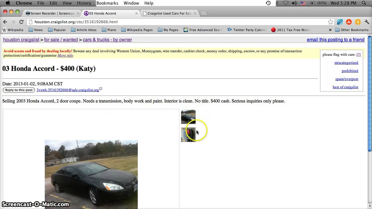
Task: Open the Help menu
Action: click(149, 3)
